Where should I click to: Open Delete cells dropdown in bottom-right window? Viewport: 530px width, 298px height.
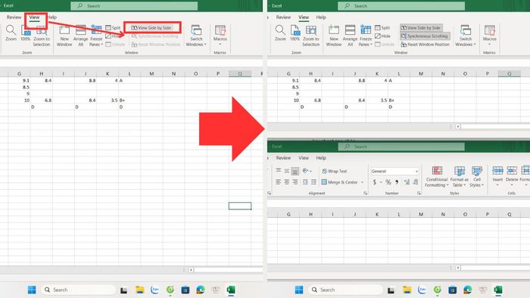coord(512,176)
